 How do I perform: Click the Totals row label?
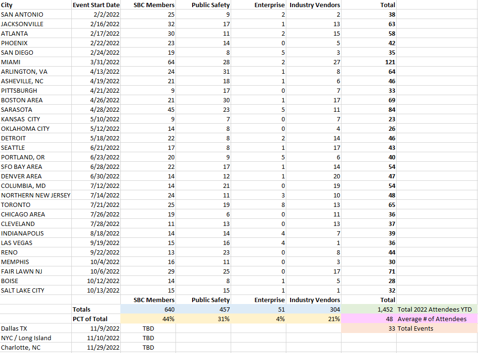click(x=96, y=309)
